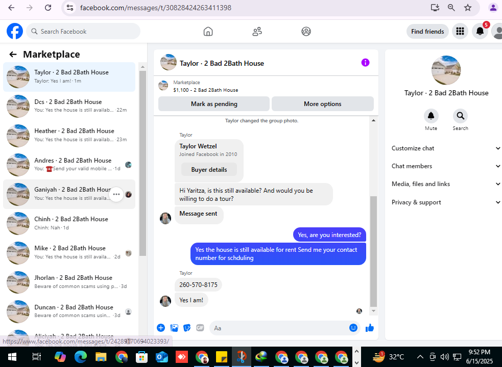Click Mark as pending button
The image size is (502, 367).
coord(214,104)
